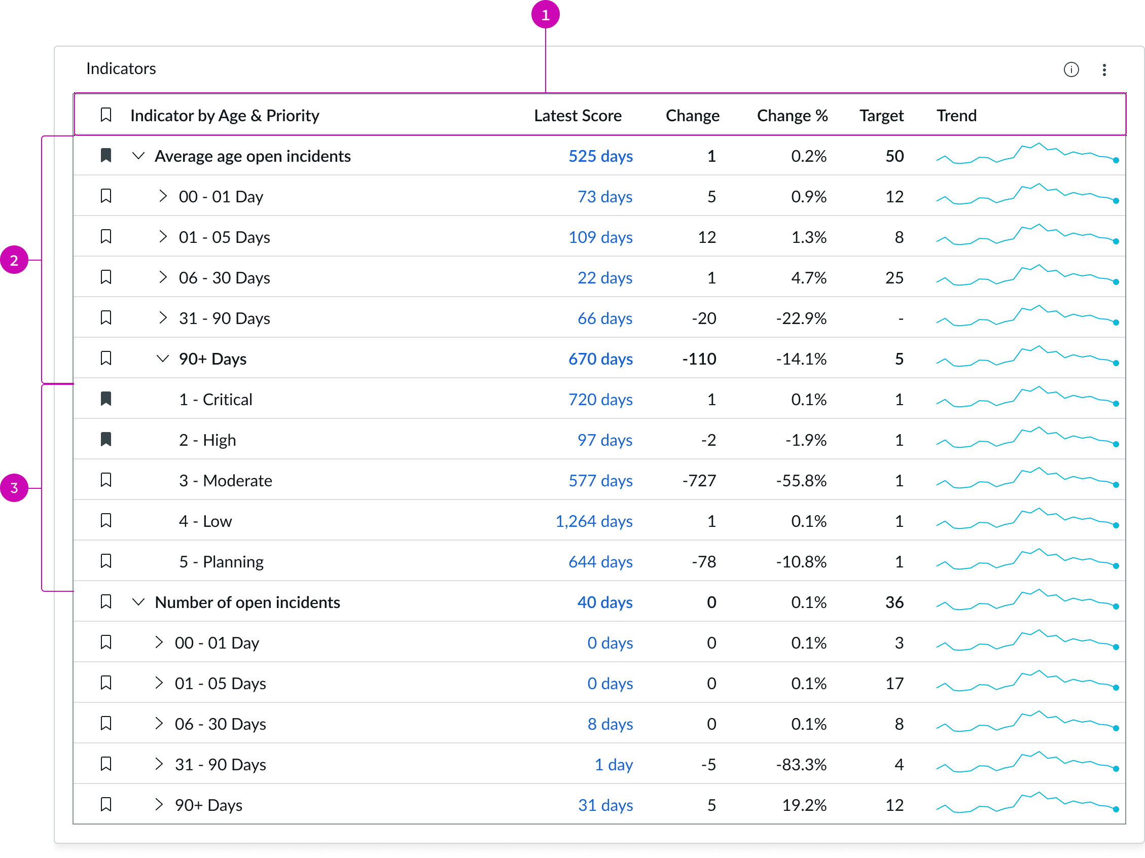
Task: Open the 525 days score link
Action: click(600, 156)
